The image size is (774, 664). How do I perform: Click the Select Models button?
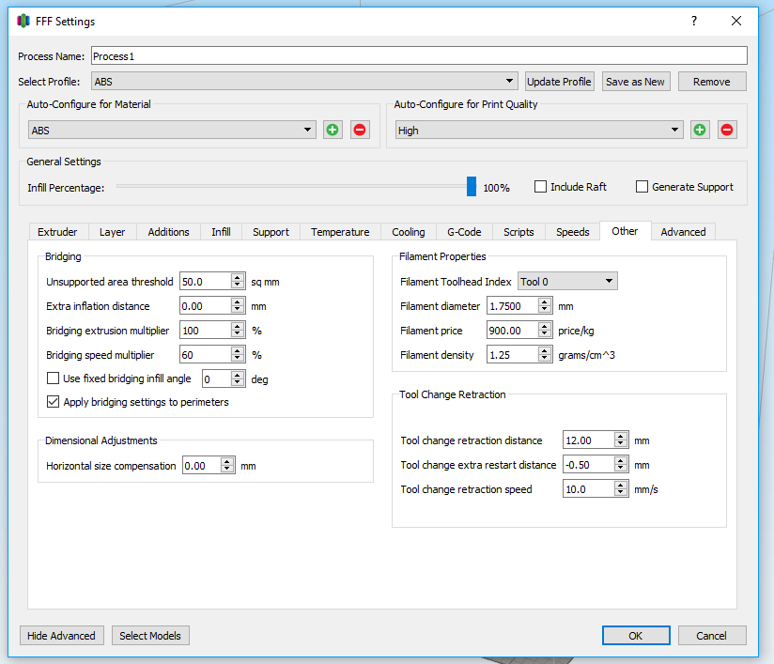[150, 636]
